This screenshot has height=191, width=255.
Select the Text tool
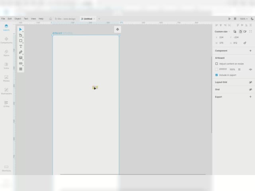coord(21,47)
